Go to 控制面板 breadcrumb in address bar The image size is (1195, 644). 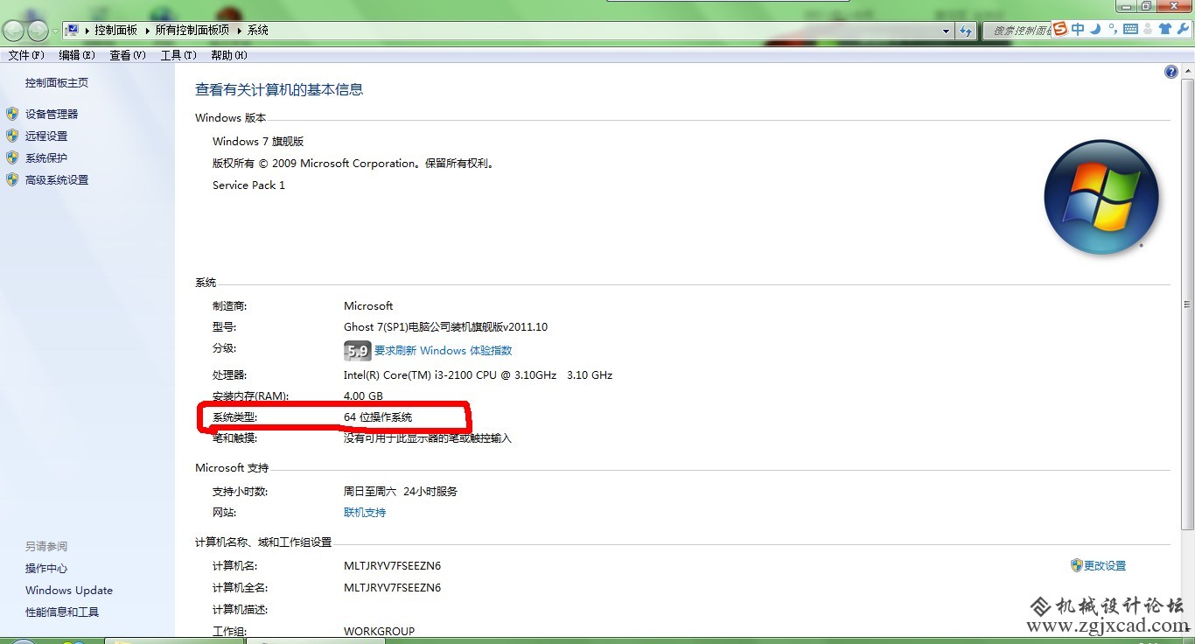116,30
